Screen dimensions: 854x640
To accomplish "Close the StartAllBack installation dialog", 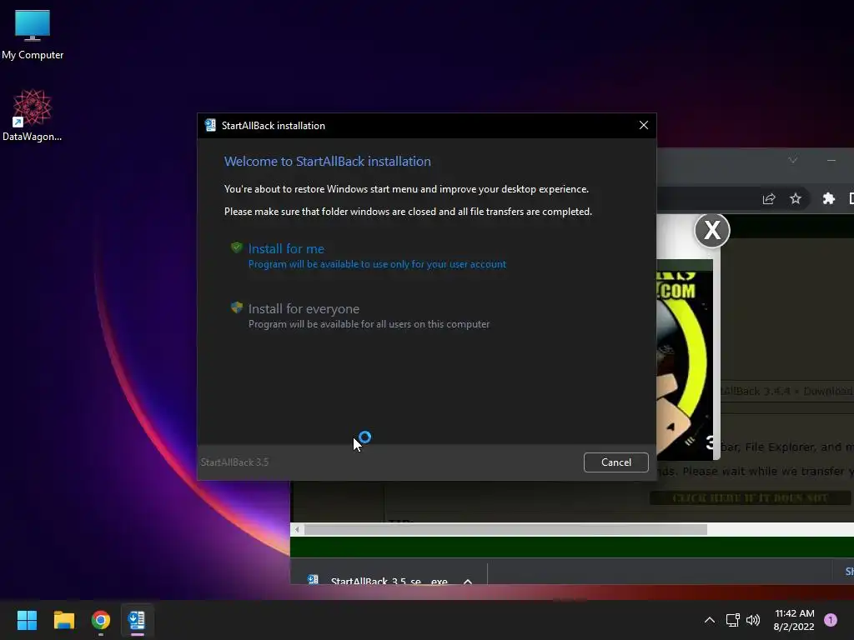I will click(x=643, y=125).
